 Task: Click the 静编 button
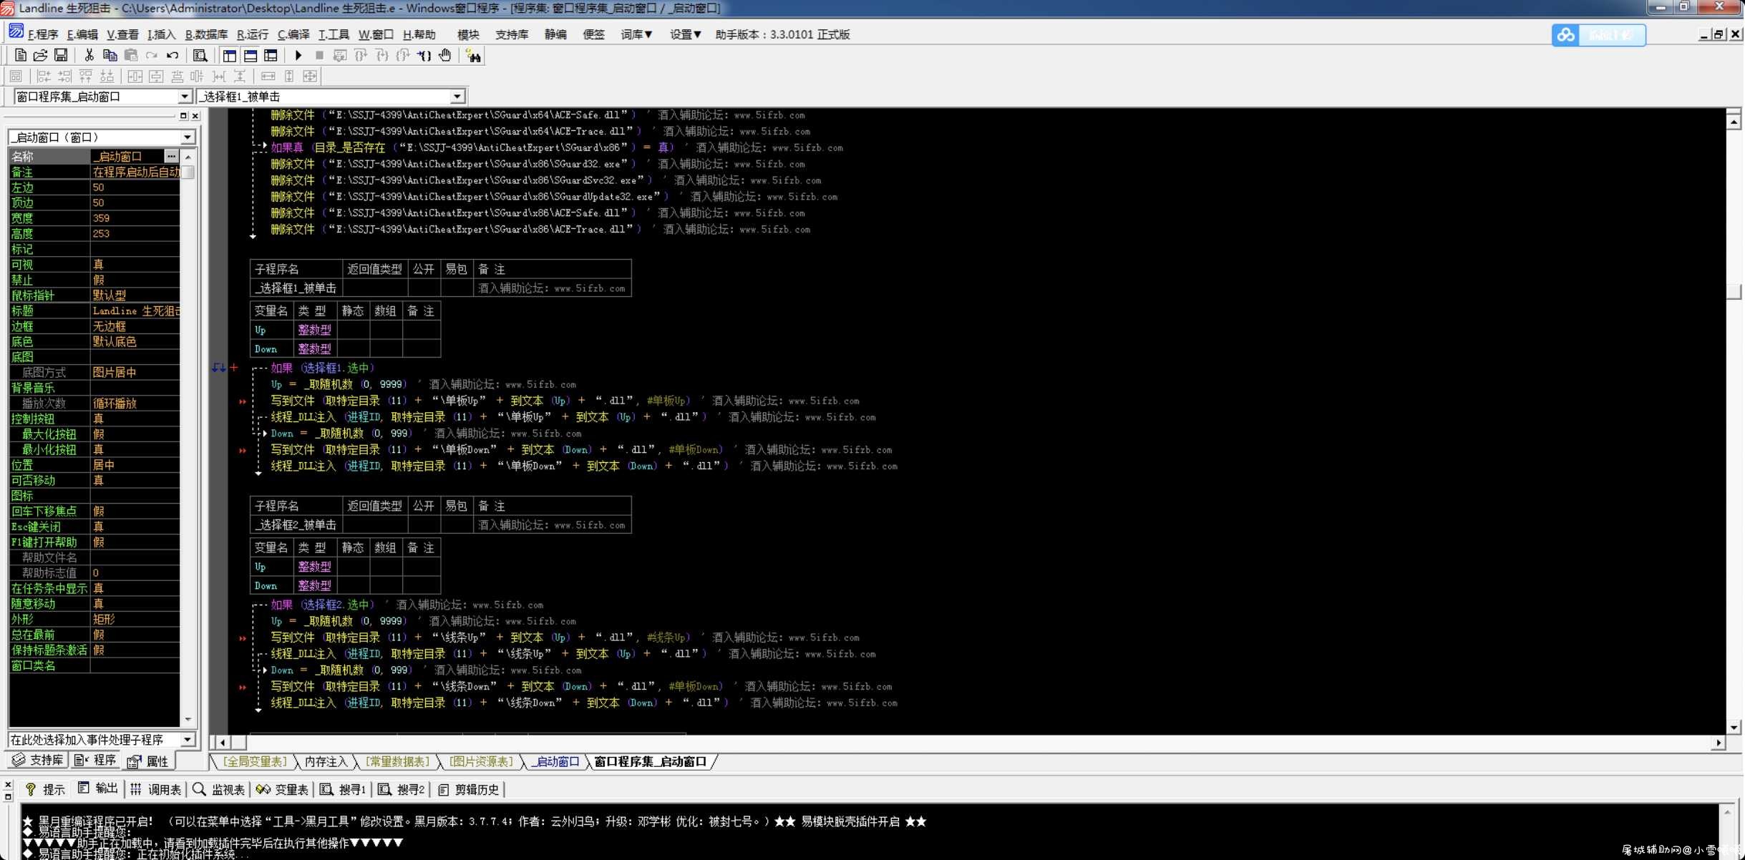(555, 34)
